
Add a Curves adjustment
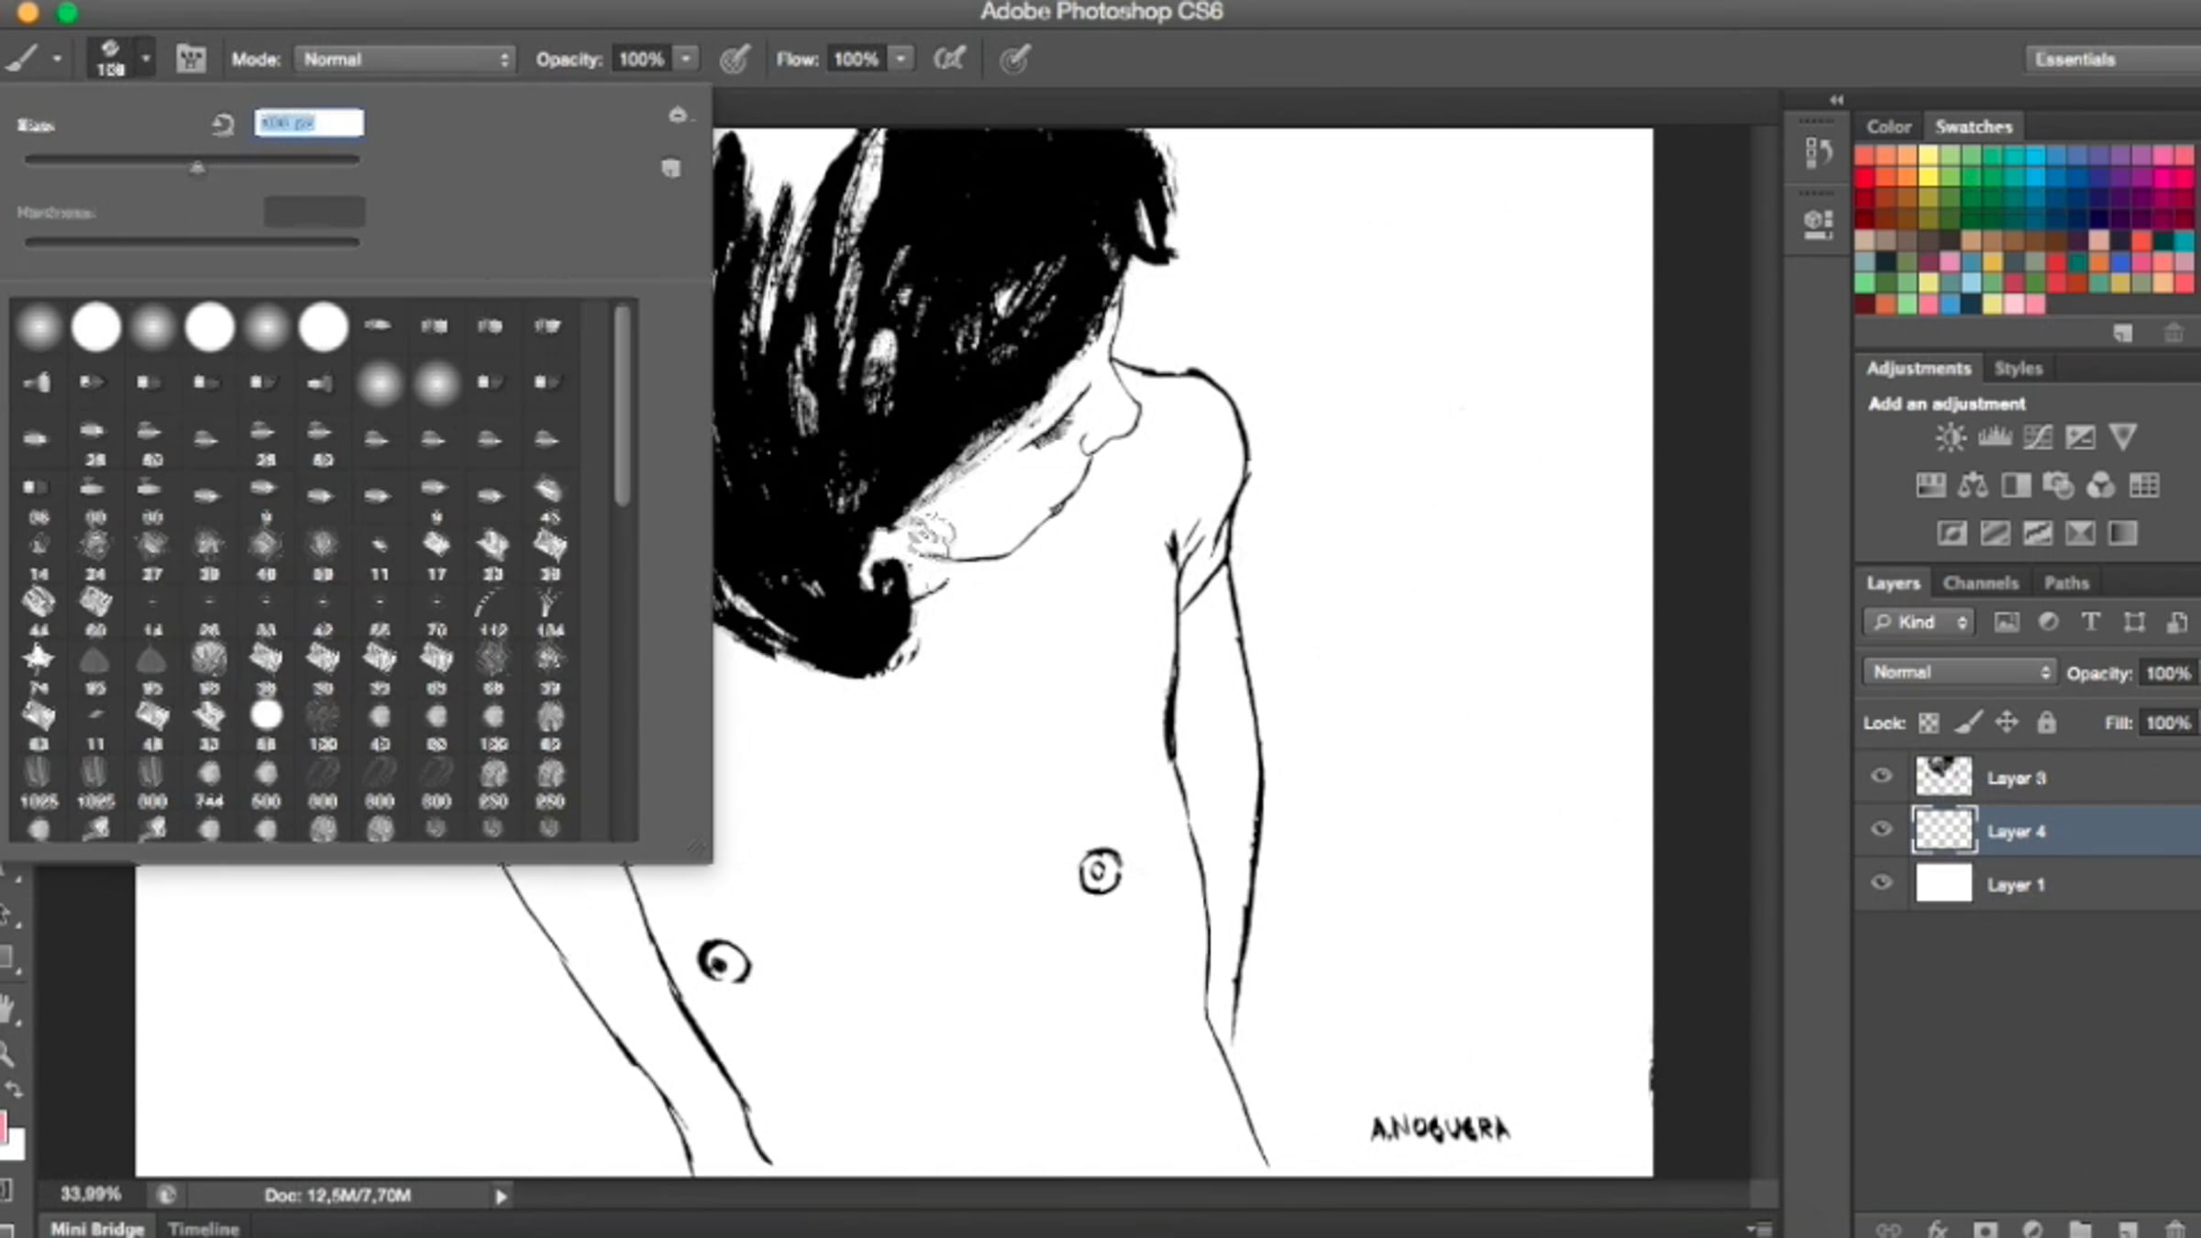click(x=2038, y=437)
